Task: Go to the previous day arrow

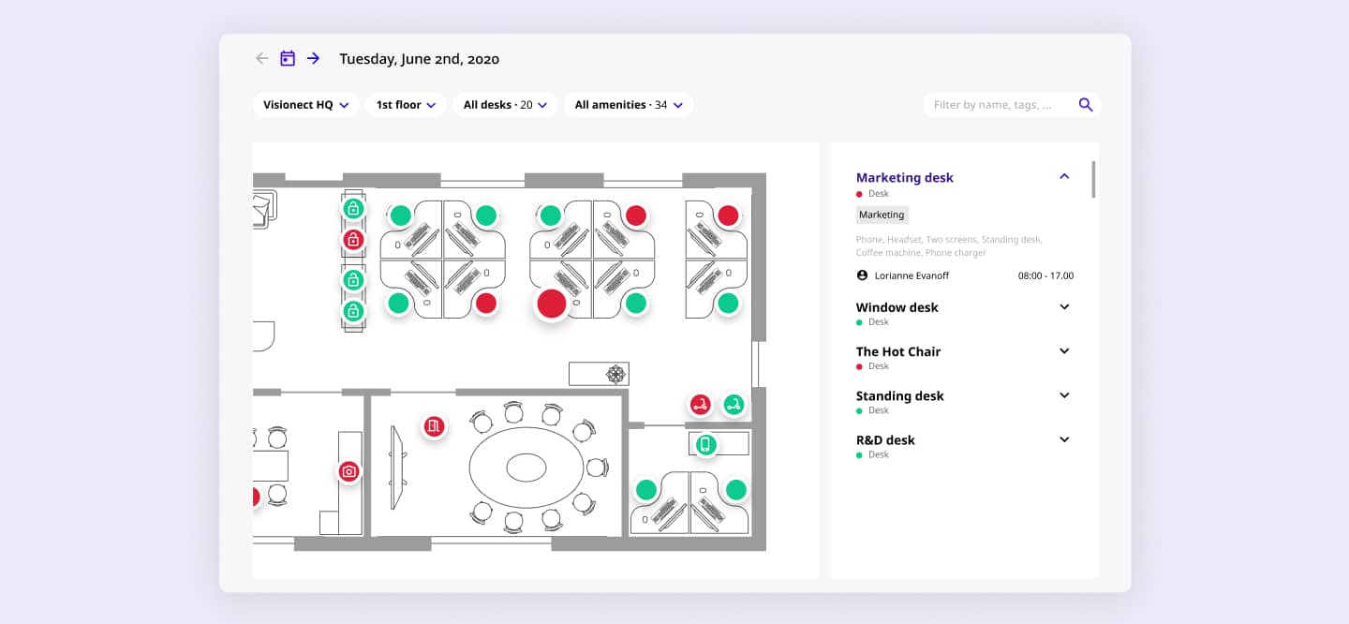Action: pyautogui.click(x=262, y=58)
